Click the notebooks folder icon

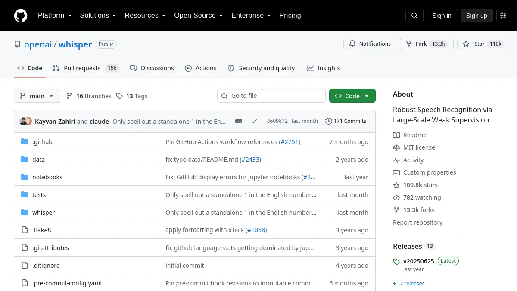pyautogui.click(x=25, y=177)
